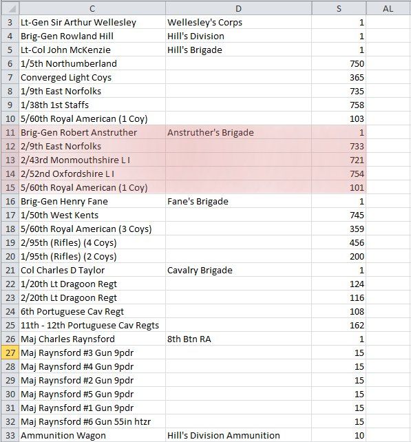Screen dimensions: 411x442
Task: Select column C header
Action: pos(92,9)
